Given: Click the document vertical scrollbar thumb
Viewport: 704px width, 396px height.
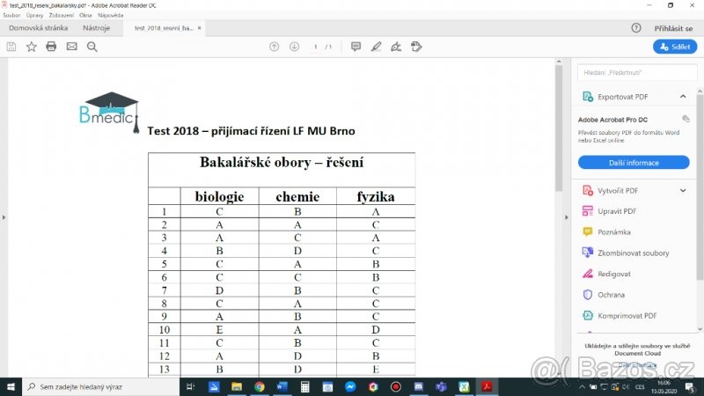Looking at the screenshot, I should point(559,128).
